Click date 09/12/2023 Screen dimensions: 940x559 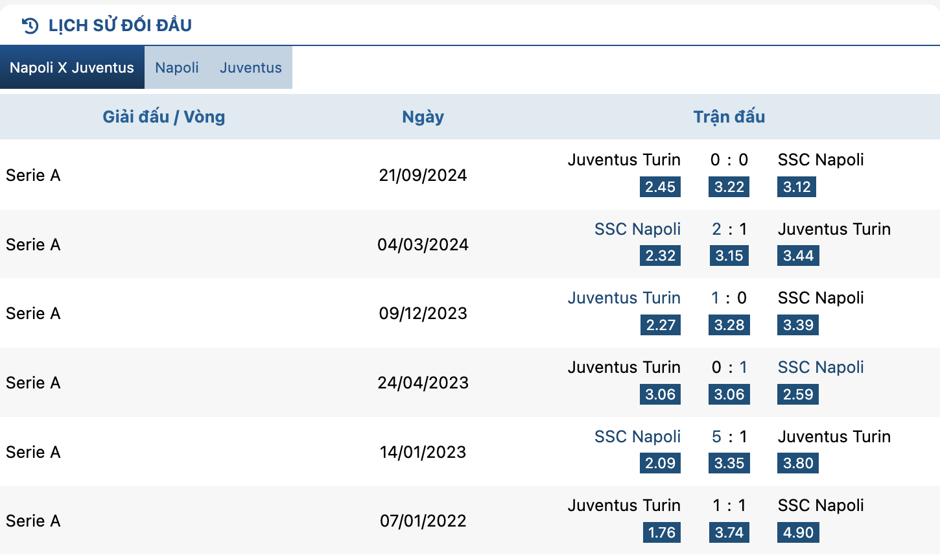[x=423, y=313]
